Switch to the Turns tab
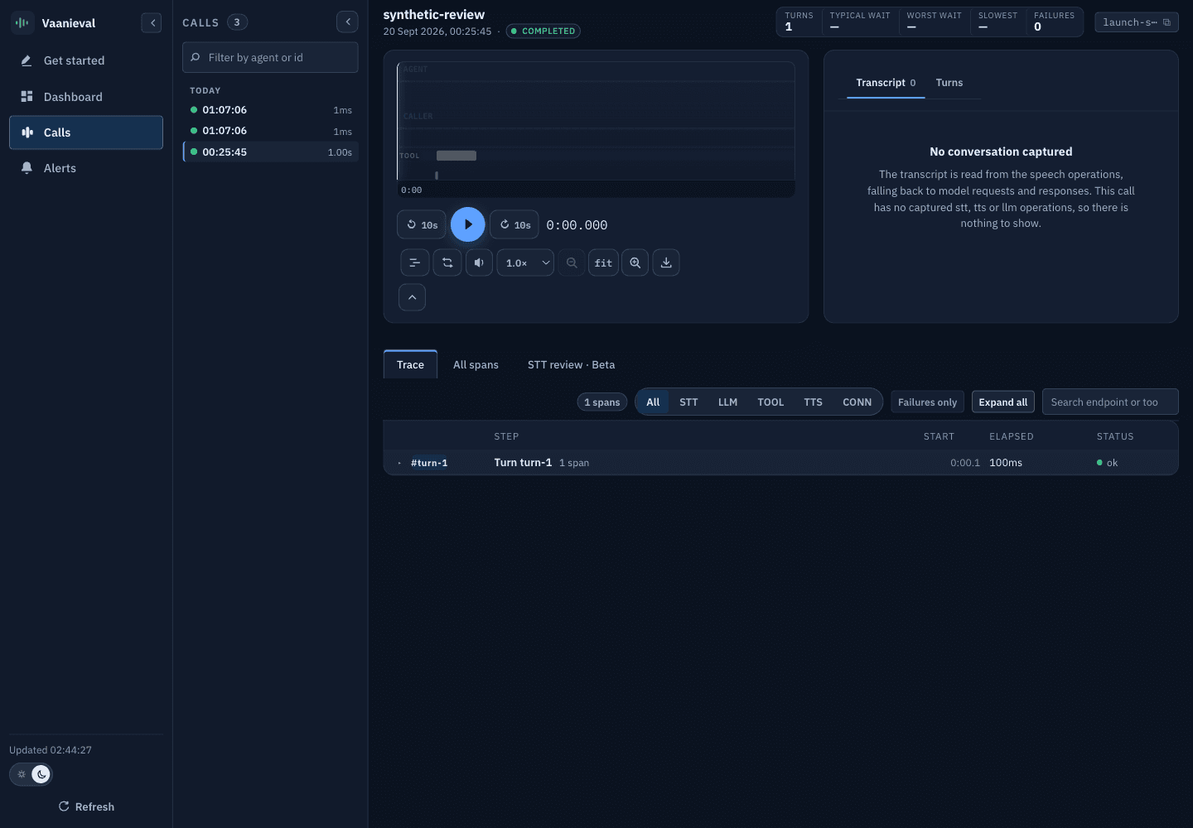 tap(949, 83)
